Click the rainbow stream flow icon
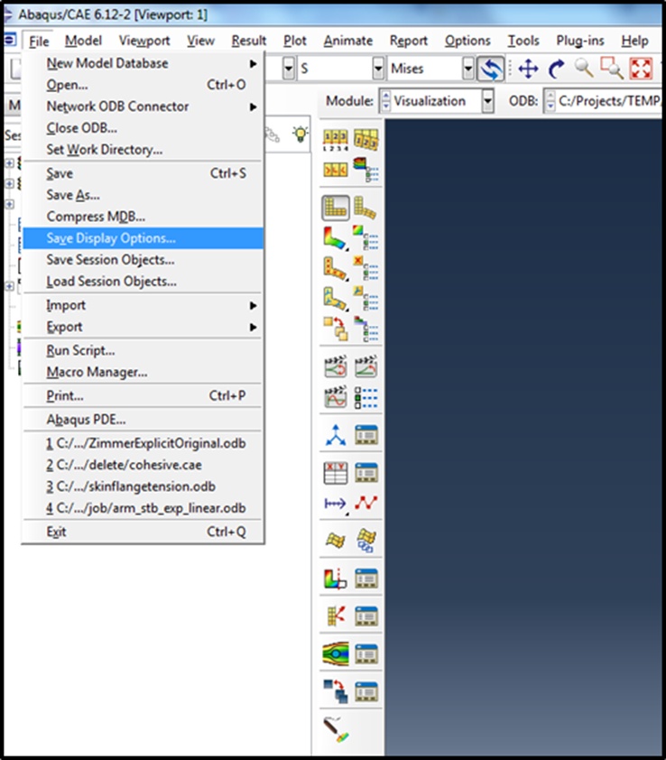This screenshot has width=666, height=760. [x=336, y=653]
